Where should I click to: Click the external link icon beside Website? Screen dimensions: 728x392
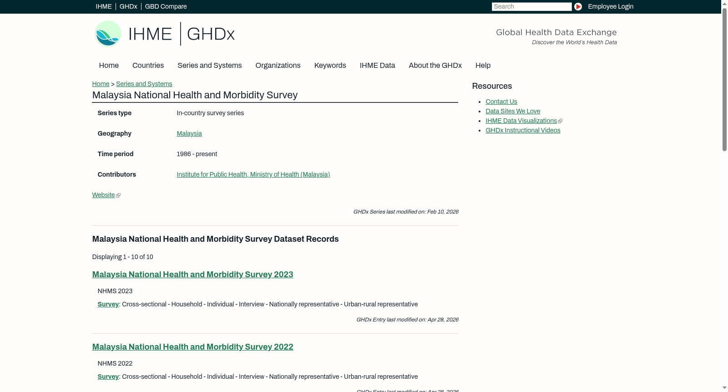[x=118, y=195]
